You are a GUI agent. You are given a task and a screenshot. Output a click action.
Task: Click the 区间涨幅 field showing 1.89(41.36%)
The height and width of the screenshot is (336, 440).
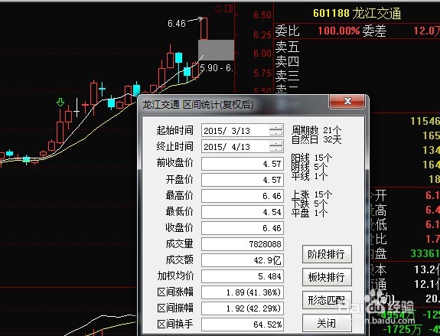(x=243, y=292)
